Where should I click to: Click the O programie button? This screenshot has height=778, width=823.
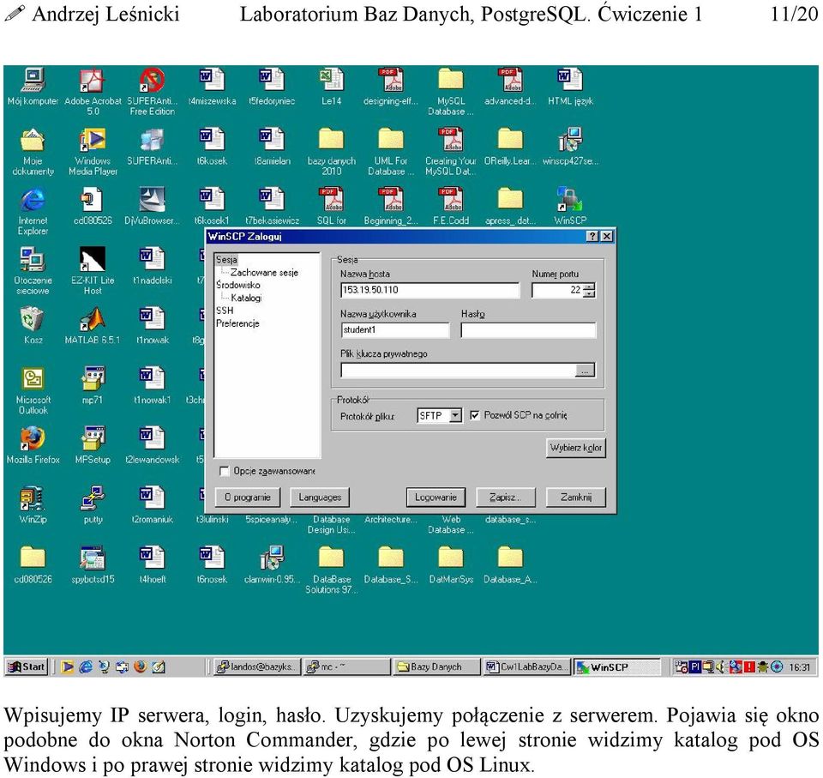248,497
